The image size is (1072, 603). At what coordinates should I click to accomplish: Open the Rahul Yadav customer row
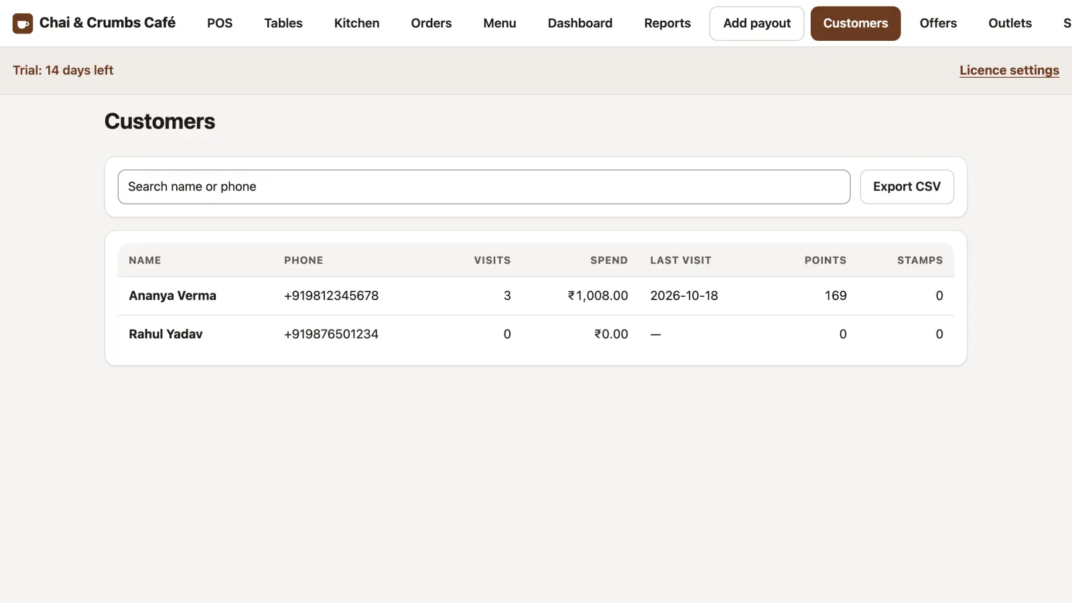pos(536,334)
